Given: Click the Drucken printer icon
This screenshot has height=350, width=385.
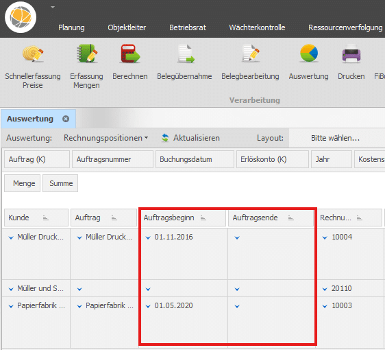Looking at the screenshot, I should tap(351, 54).
